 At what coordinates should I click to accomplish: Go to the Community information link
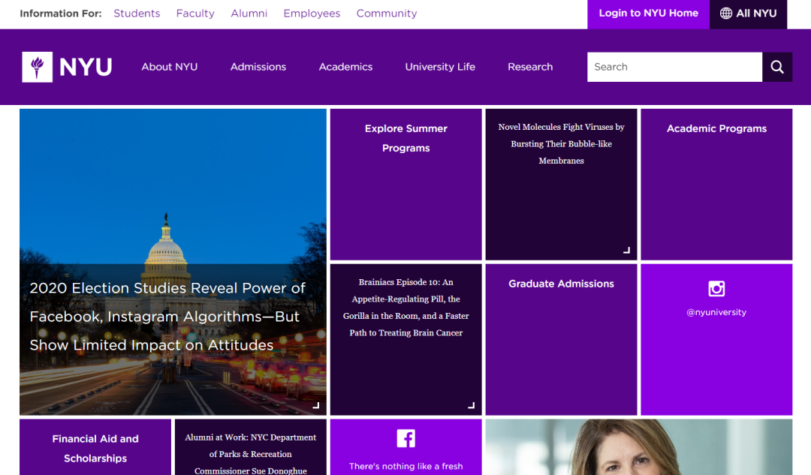pyautogui.click(x=387, y=14)
